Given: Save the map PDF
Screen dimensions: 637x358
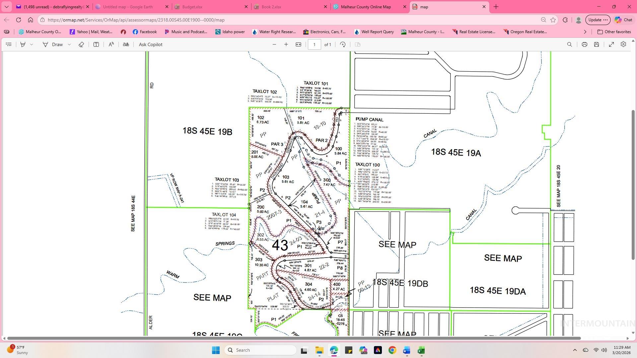Looking at the screenshot, I should click(596, 44).
